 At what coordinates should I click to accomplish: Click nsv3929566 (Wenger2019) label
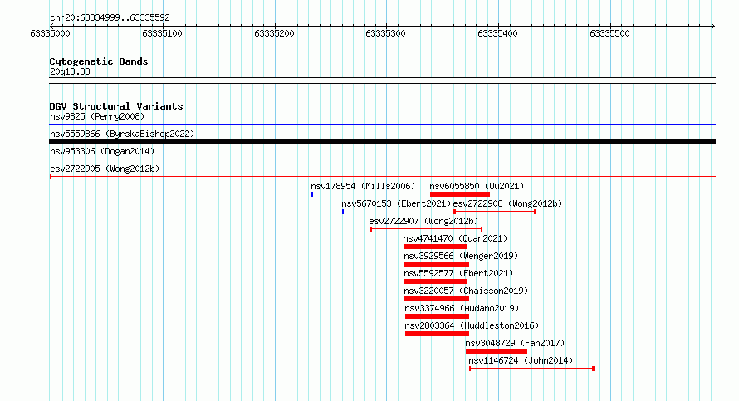[x=461, y=256]
